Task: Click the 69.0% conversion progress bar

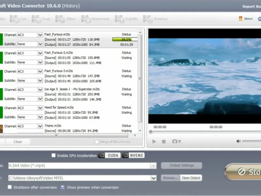Action: [125, 39]
